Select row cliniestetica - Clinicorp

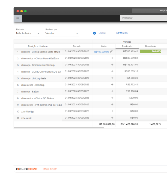(33, 85)
